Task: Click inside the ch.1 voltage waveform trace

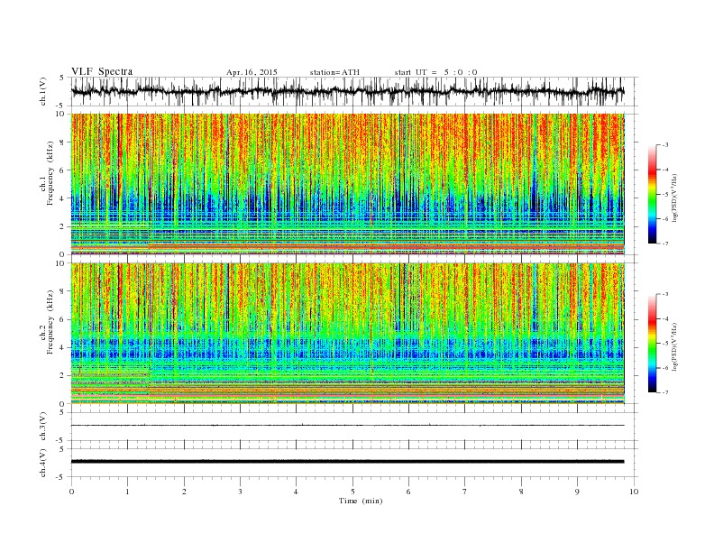Action: [x=348, y=91]
